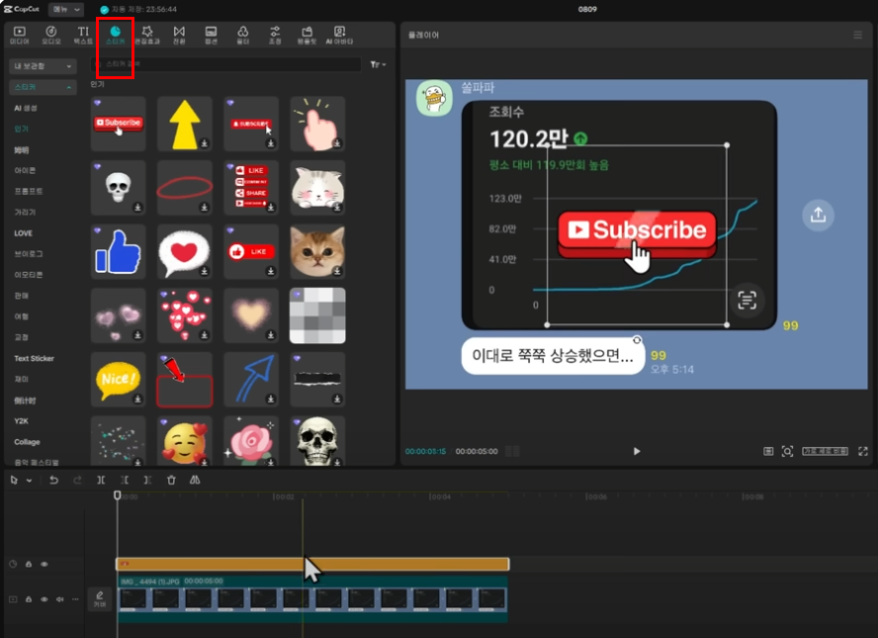Play the preview in the player

click(x=636, y=451)
